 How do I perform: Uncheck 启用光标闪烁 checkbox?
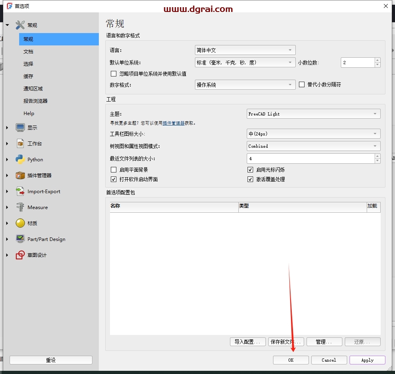tap(250, 170)
